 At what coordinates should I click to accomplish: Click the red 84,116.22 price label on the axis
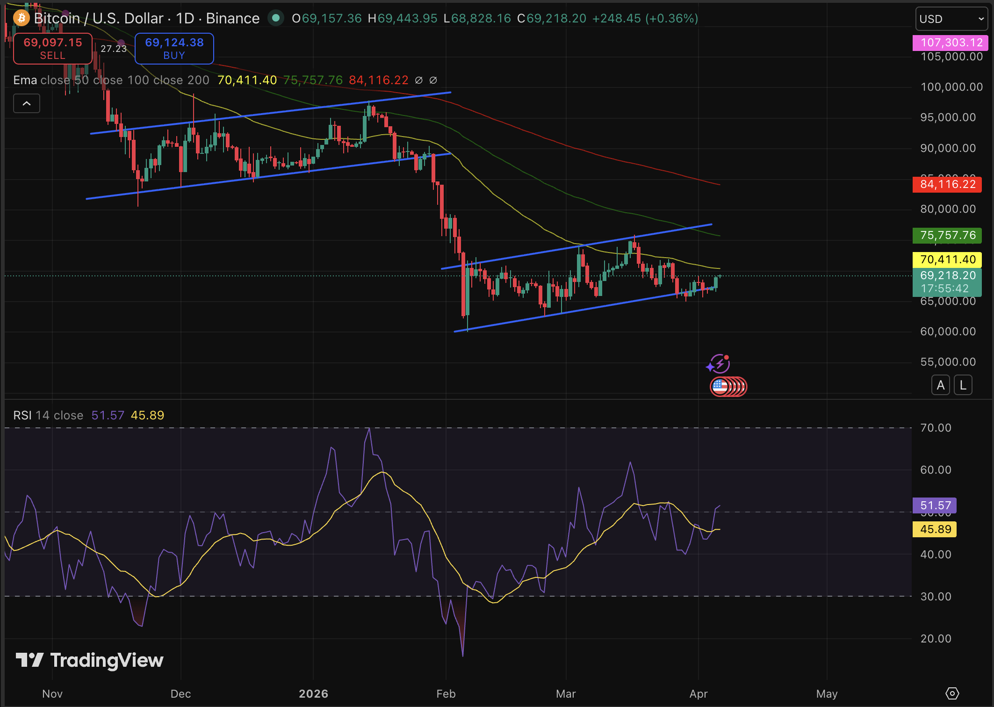pyautogui.click(x=947, y=185)
